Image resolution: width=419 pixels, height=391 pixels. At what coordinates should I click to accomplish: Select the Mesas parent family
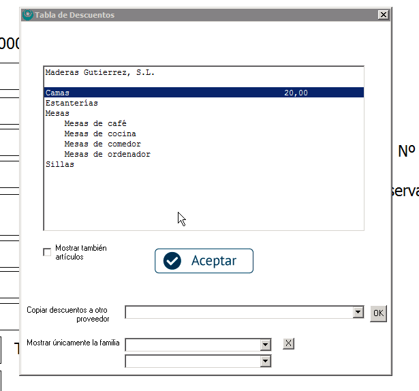coord(57,113)
